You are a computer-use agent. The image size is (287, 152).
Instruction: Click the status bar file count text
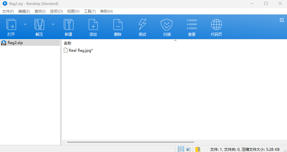(245, 150)
